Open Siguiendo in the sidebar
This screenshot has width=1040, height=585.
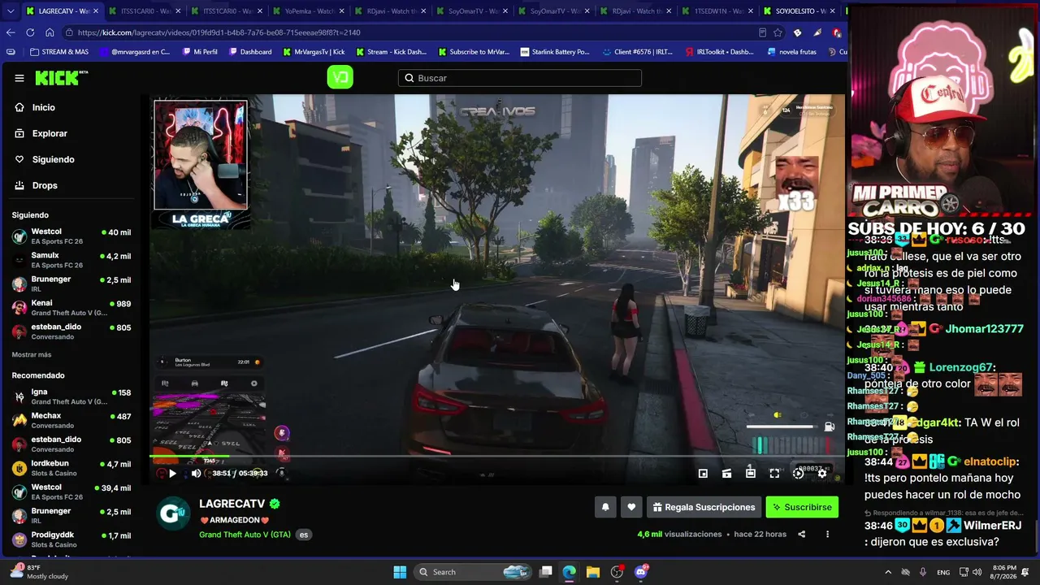tap(53, 159)
